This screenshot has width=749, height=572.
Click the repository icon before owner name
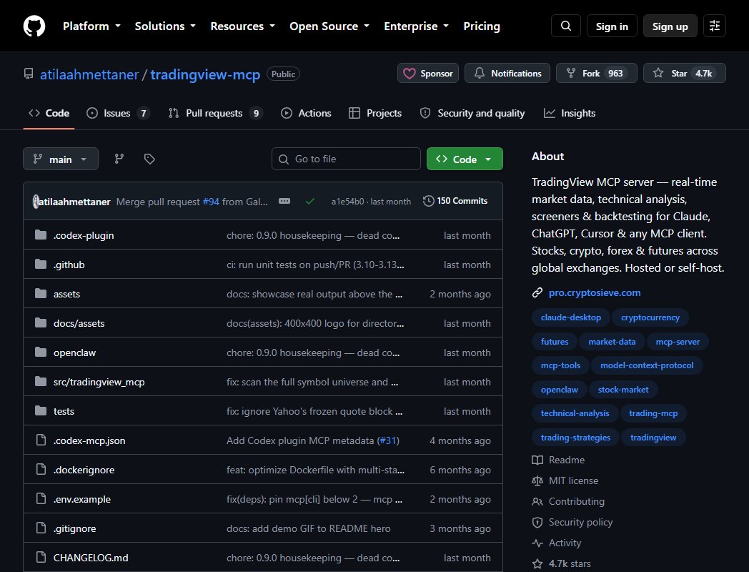(29, 74)
